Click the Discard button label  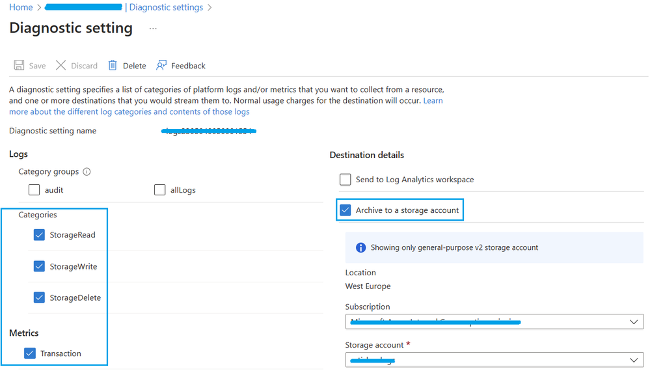(84, 66)
